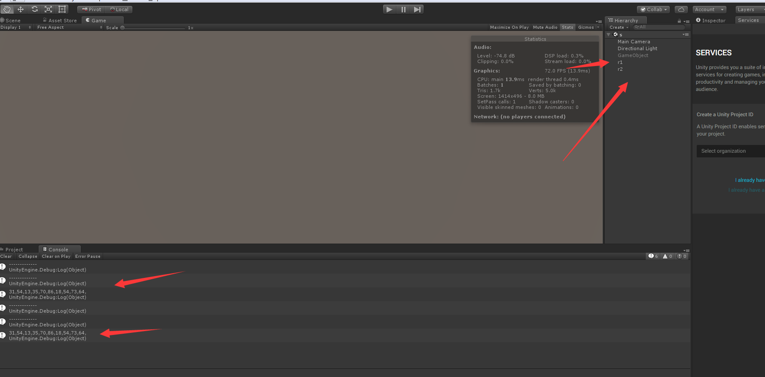Select the Rotate tool
The width and height of the screenshot is (765, 377).
pos(35,9)
